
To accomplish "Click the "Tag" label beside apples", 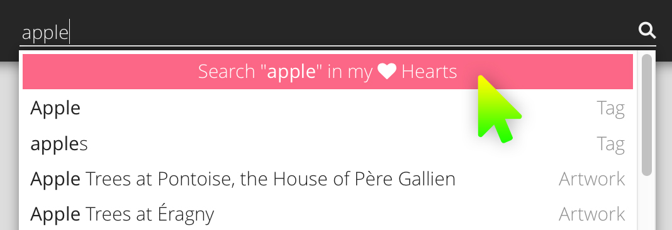I will pos(611,145).
